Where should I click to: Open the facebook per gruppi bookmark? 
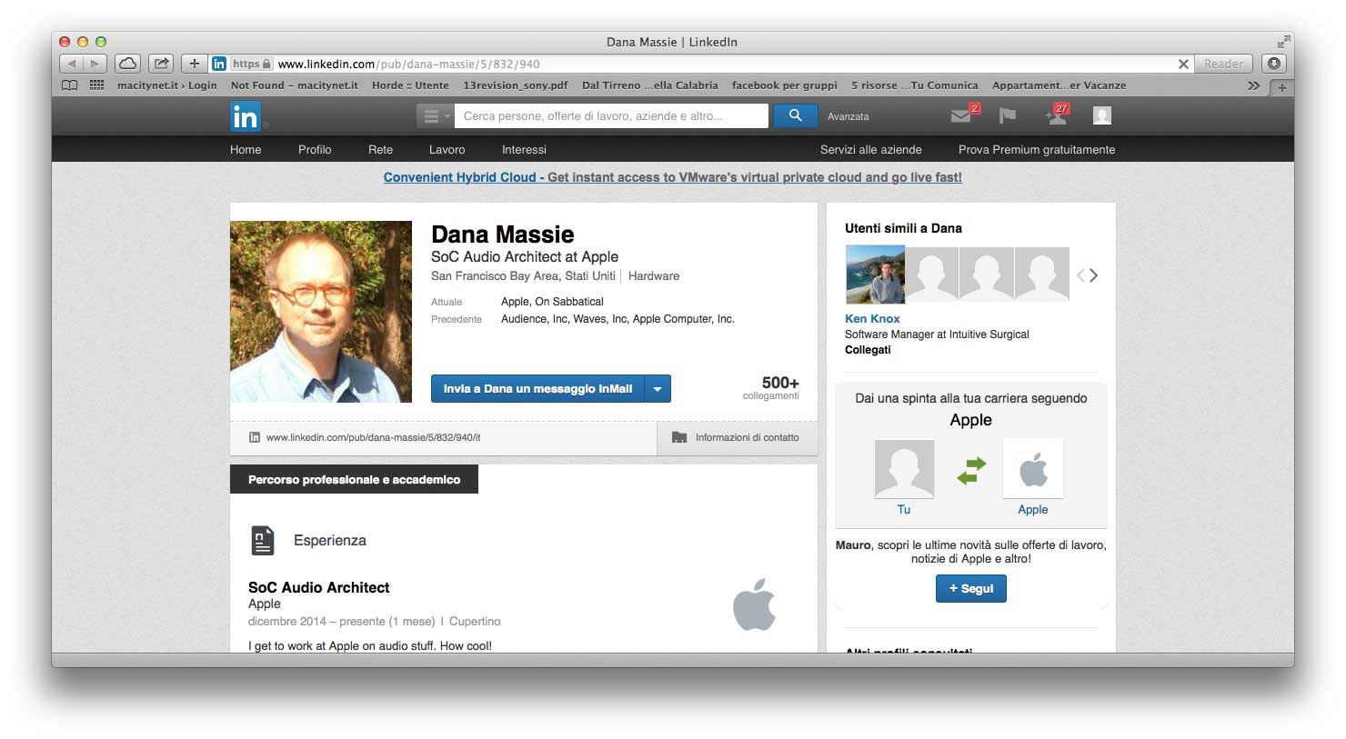(x=785, y=85)
